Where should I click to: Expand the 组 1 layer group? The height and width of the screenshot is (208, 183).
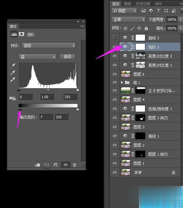tap(122, 83)
